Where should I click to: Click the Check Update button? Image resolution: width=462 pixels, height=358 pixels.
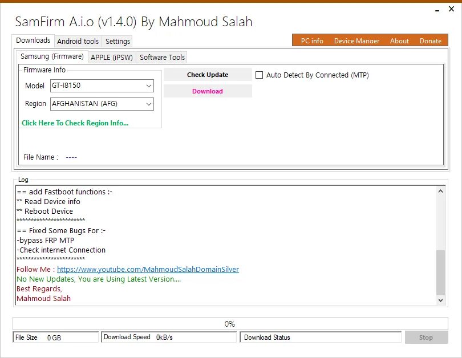coord(208,75)
